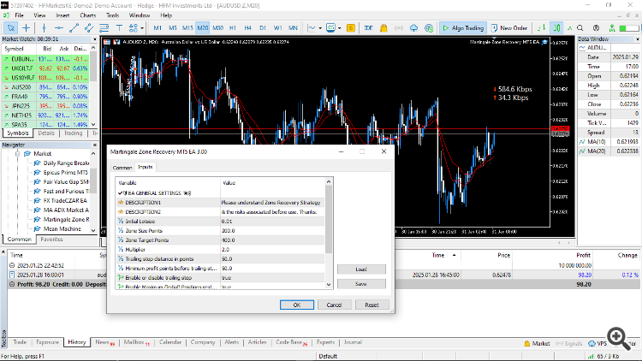Select the Fibonacci retracement tool

(x=104, y=28)
